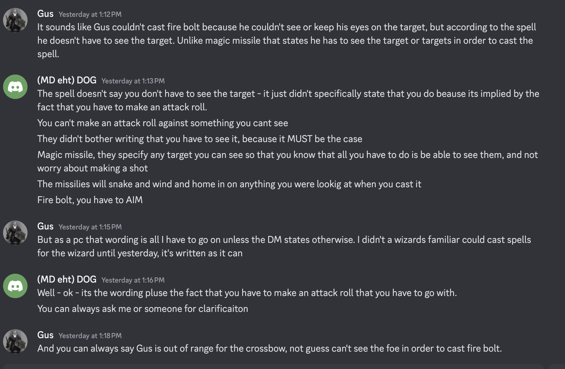Viewport: 565px width, 369px height.
Task: Open (MD eht) DOG's profile from the 1:13 PM message
Action: (x=67, y=80)
